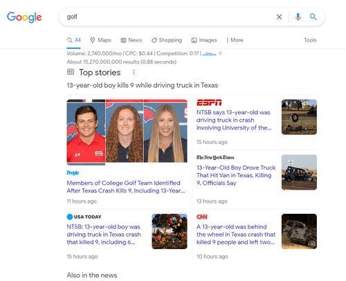
Task: Click the keyword trend chart icon
Action: pyautogui.click(x=210, y=54)
